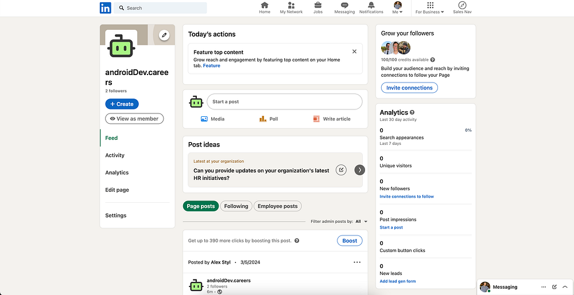Open the Notifications bell
The width and height of the screenshot is (574, 295).
(x=371, y=7)
